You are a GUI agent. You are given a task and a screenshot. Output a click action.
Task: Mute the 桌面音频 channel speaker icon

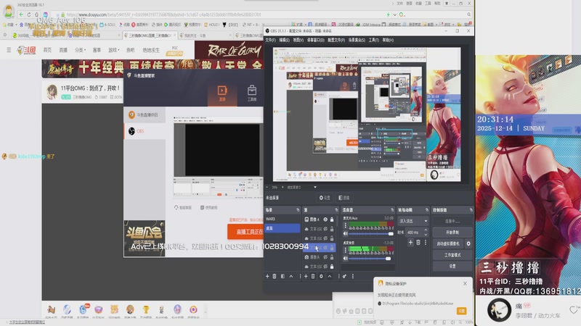click(346, 259)
